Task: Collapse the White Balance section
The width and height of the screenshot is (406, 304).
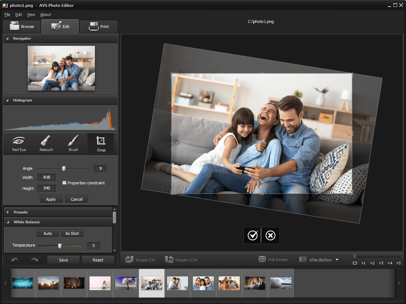Action: coord(8,222)
